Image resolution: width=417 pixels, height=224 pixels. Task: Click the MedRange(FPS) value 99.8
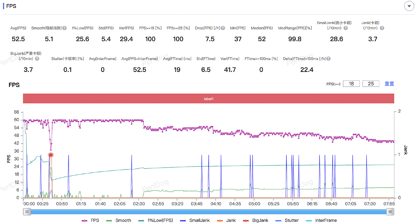click(295, 39)
